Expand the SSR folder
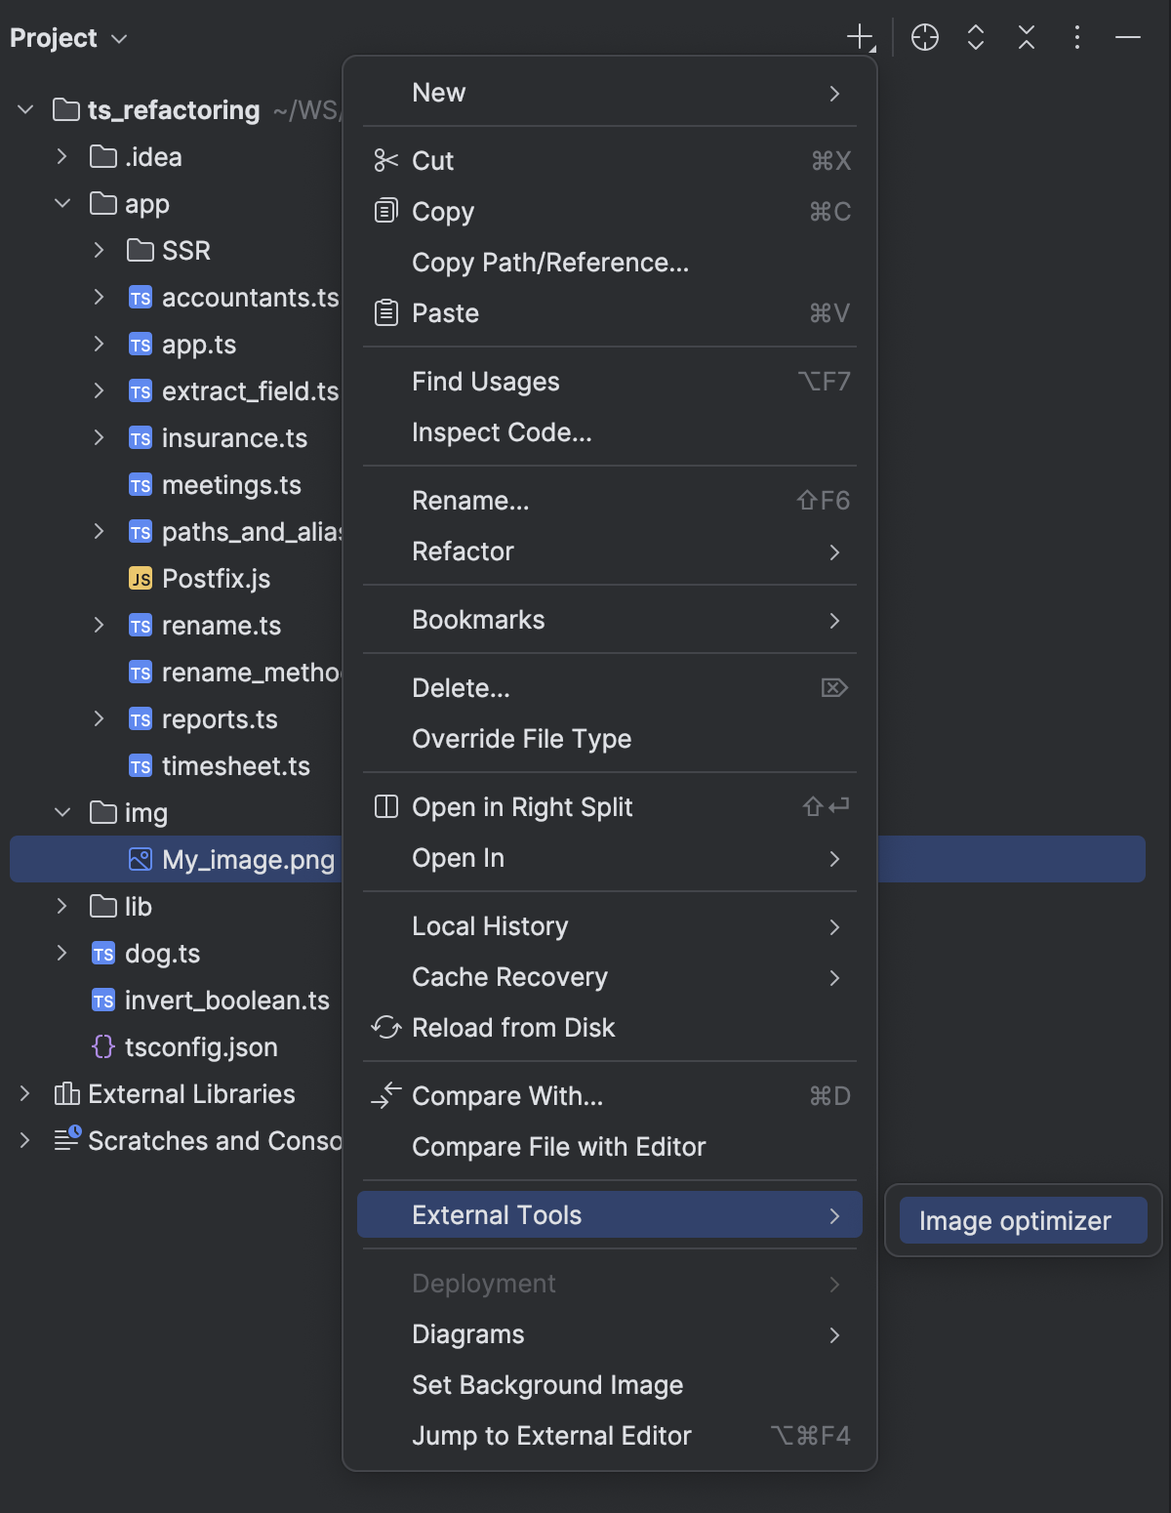 100,250
